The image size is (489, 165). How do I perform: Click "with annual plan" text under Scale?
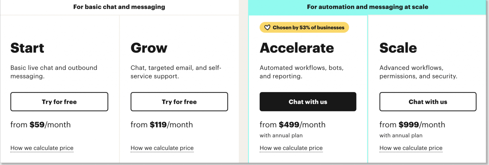click(401, 135)
